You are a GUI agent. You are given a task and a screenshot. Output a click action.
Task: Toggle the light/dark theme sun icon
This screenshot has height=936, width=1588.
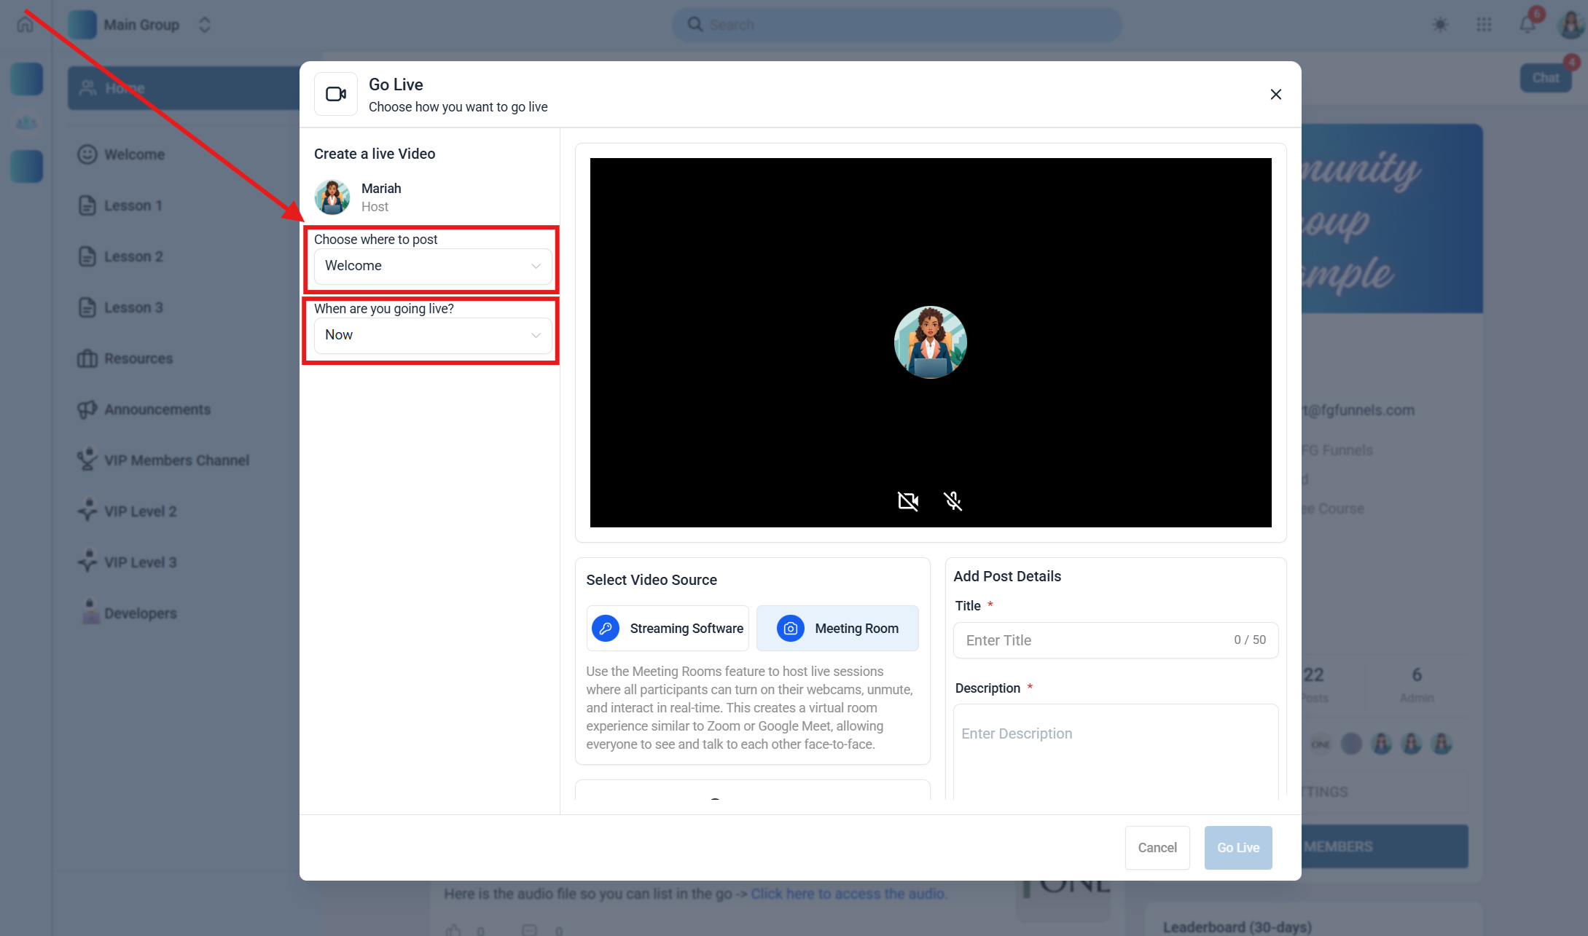(x=1439, y=25)
